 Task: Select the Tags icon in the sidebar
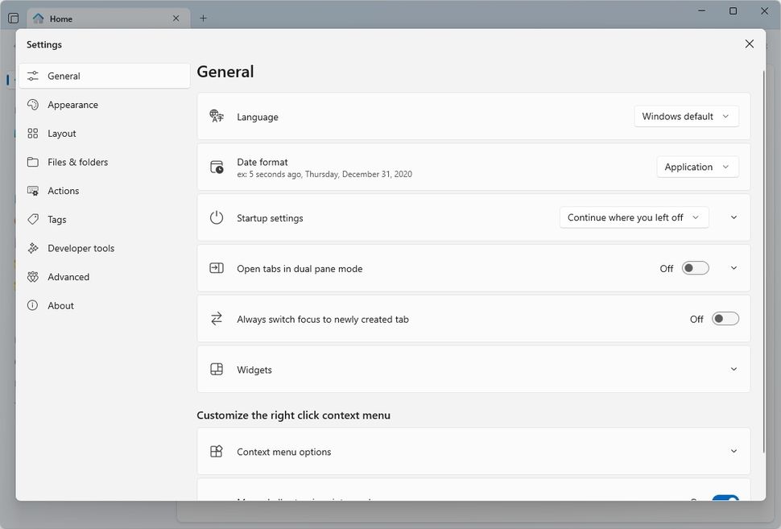pos(33,219)
